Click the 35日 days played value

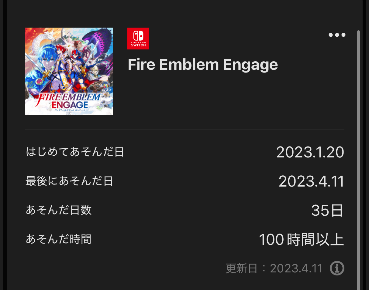pyautogui.click(x=328, y=211)
